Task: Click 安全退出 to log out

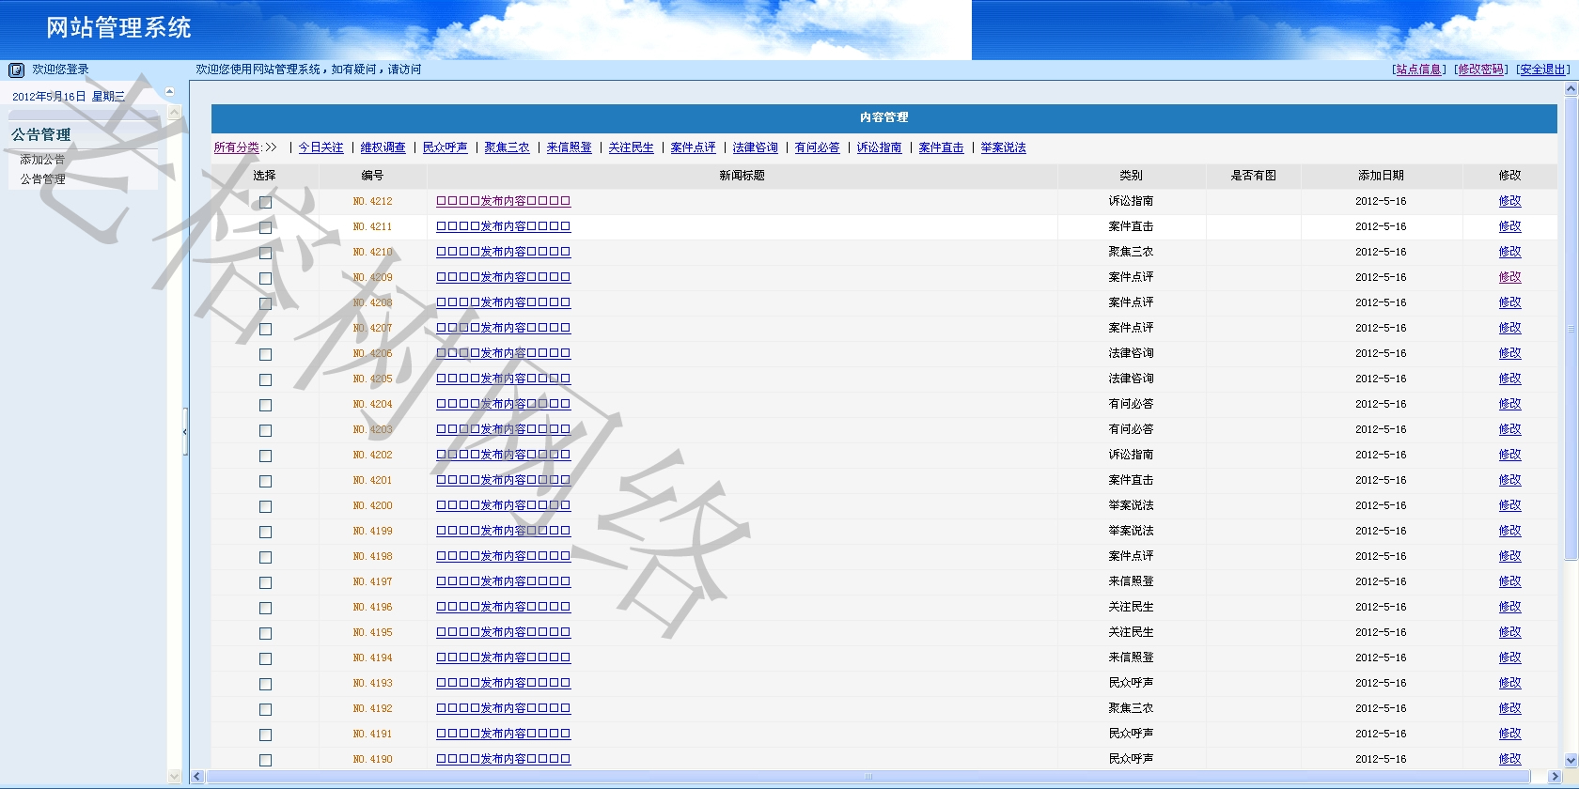Action: tap(1542, 70)
